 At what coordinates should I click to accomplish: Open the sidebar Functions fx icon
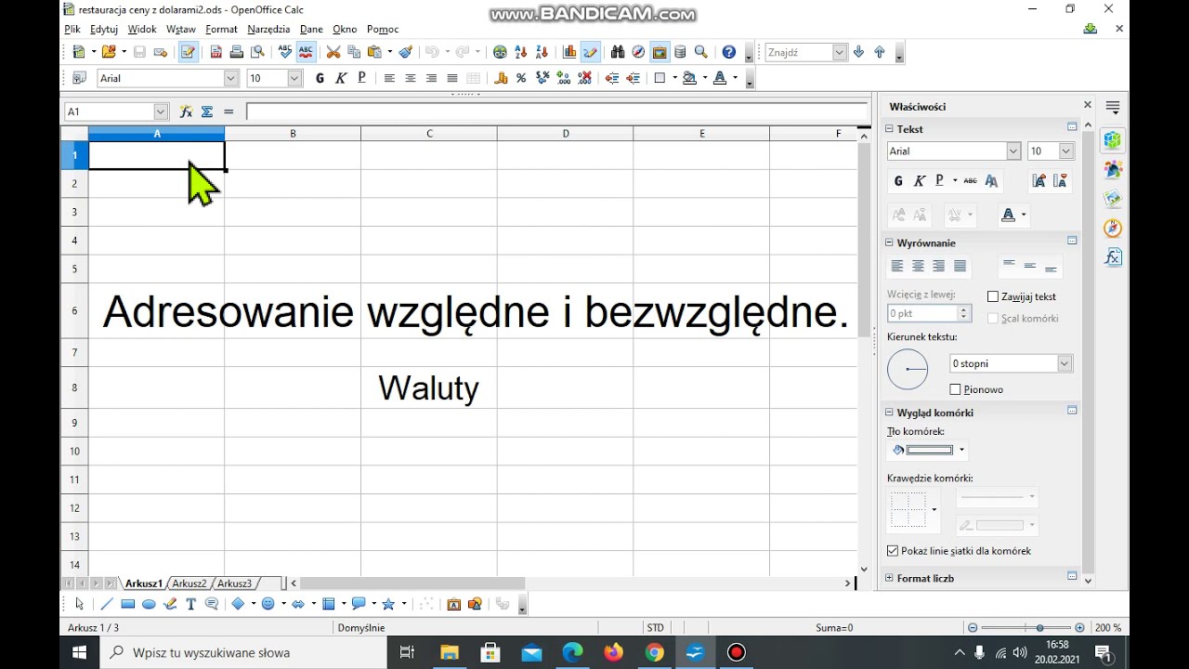[x=1113, y=256]
